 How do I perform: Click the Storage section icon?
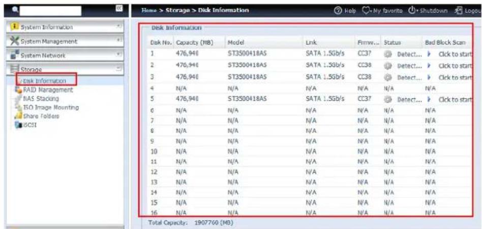(x=14, y=70)
